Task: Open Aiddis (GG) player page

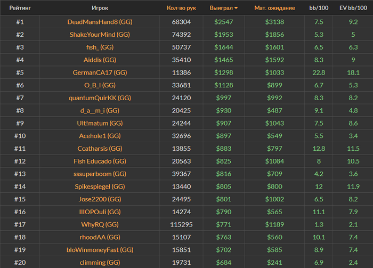Action: click(x=100, y=60)
